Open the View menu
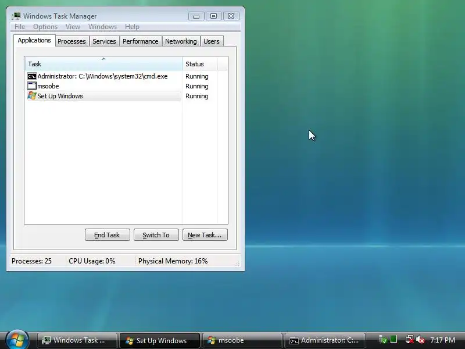This screenshot has width=465, height=349. click(x=73, y=27)
